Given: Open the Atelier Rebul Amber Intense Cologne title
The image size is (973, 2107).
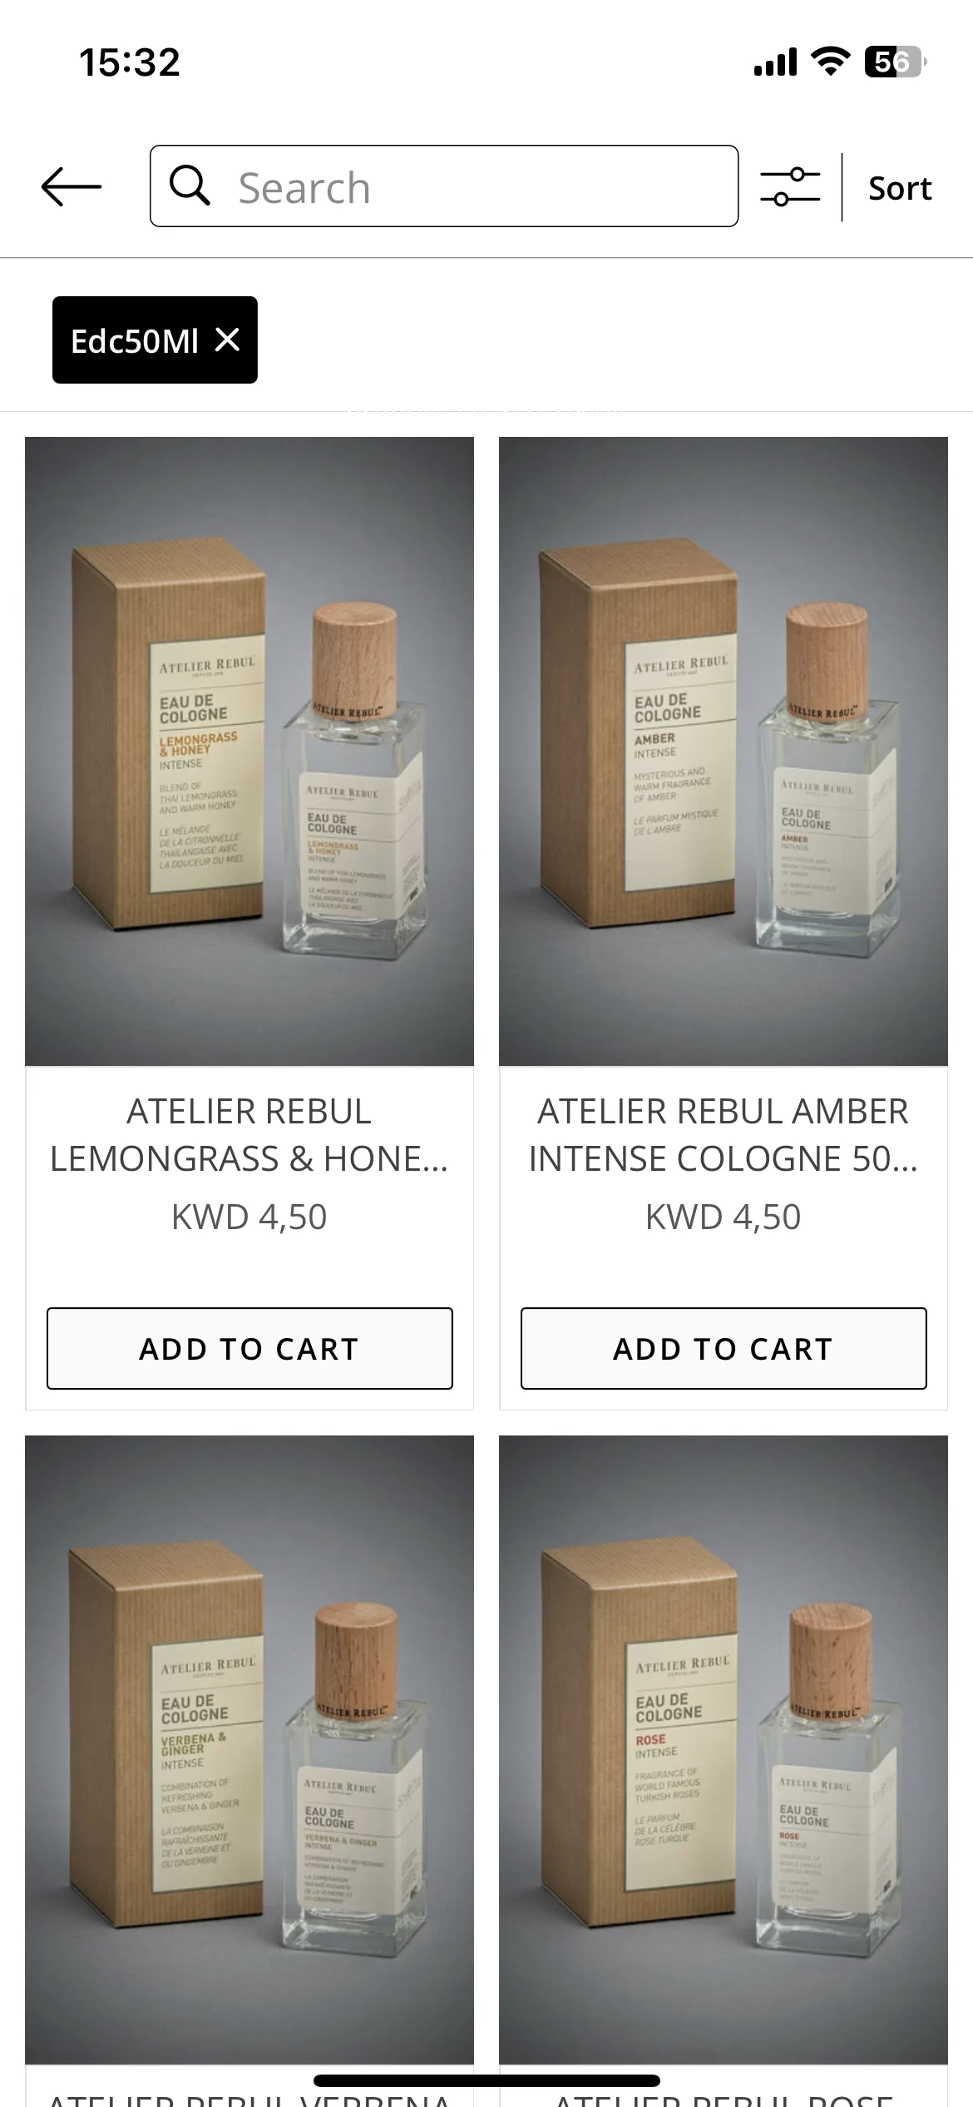Looking at the screenshot, I should pyautogui.click(x=724, y=1135).
